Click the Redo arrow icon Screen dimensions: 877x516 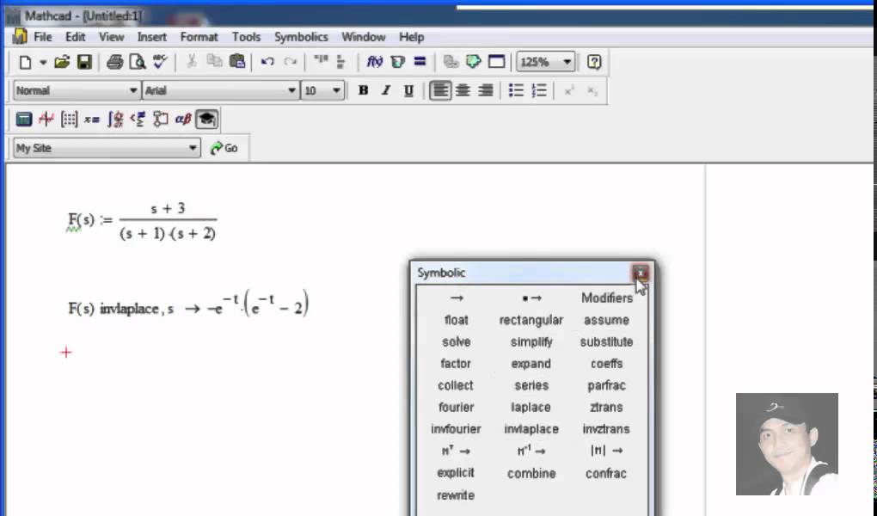coord(290,62)
